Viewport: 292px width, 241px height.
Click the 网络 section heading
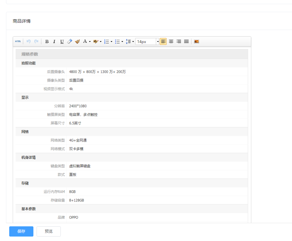[x=25, y=132]
